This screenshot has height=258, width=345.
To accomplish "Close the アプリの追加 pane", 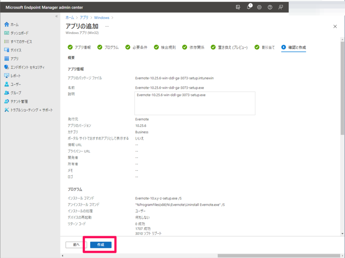I will pyautogui.click(x=335, y=26).
